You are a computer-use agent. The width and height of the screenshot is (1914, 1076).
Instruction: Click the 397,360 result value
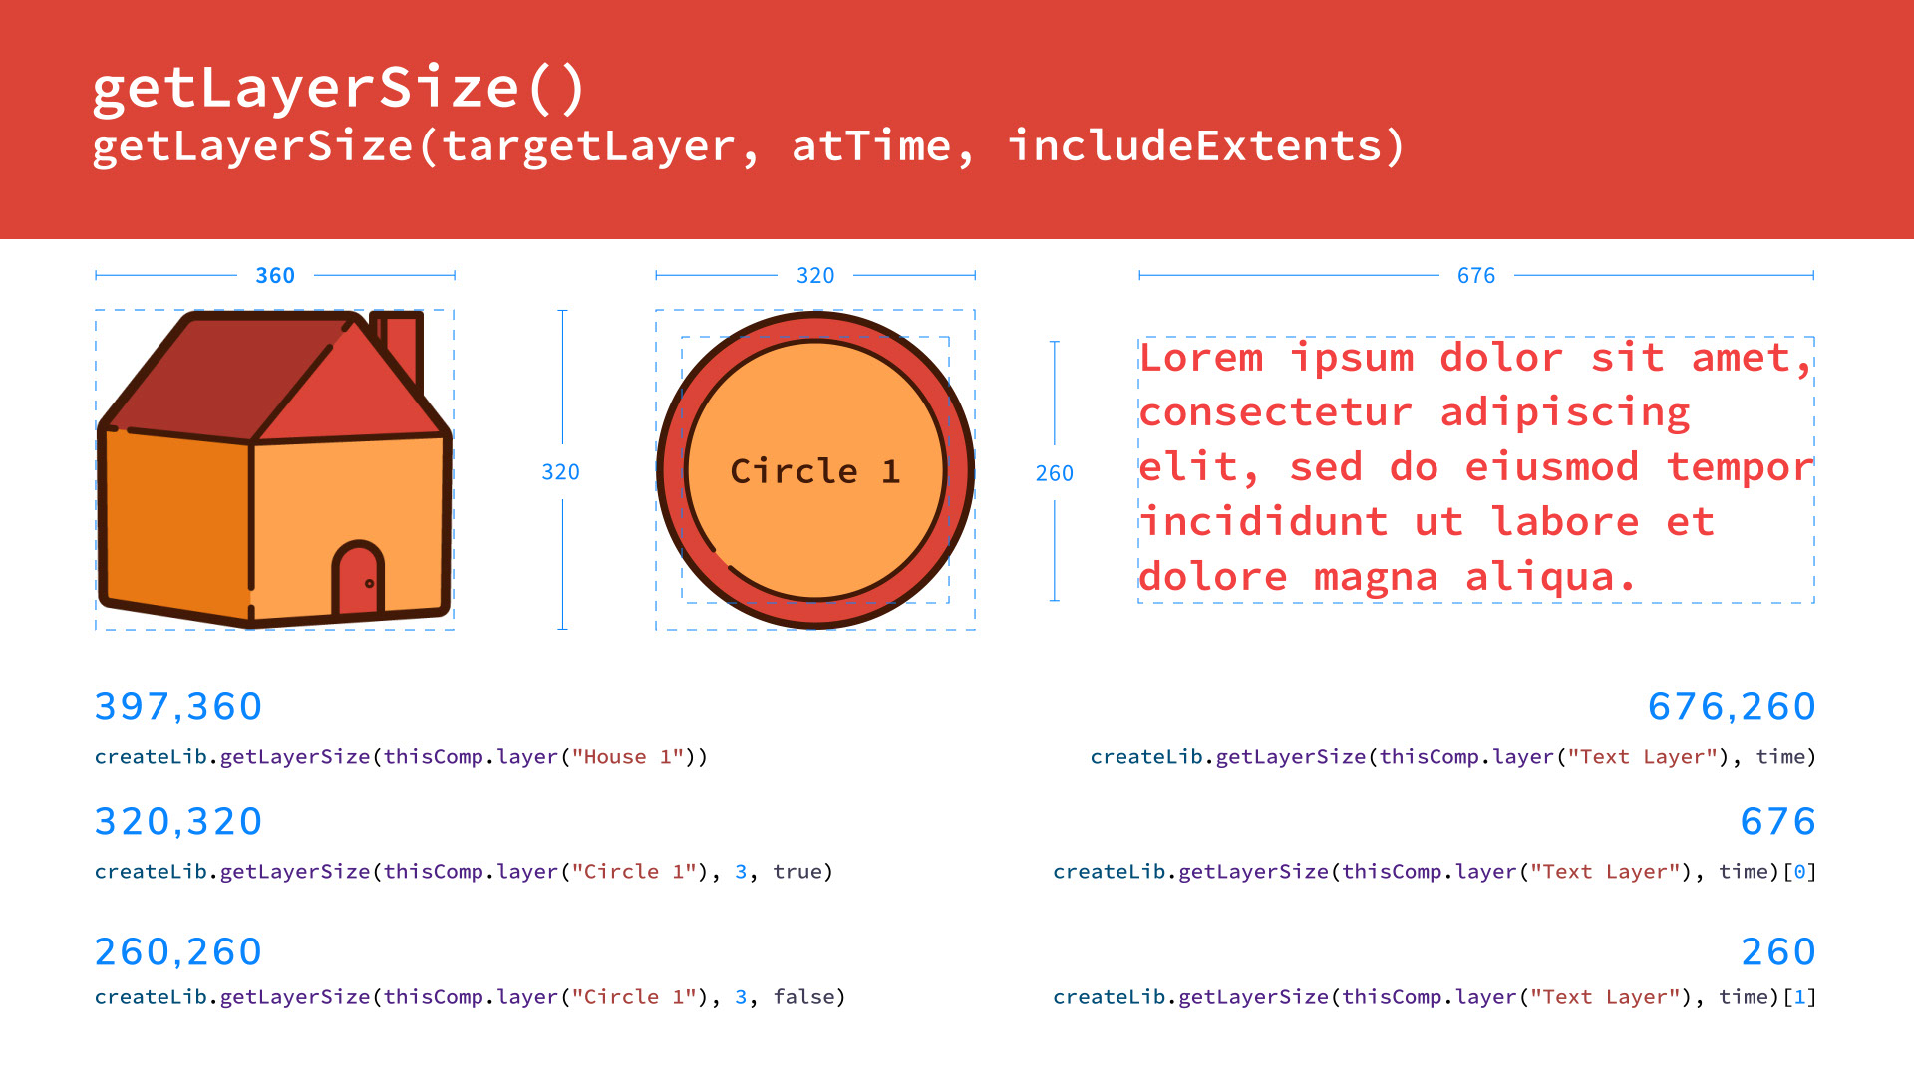coord(178,707)
